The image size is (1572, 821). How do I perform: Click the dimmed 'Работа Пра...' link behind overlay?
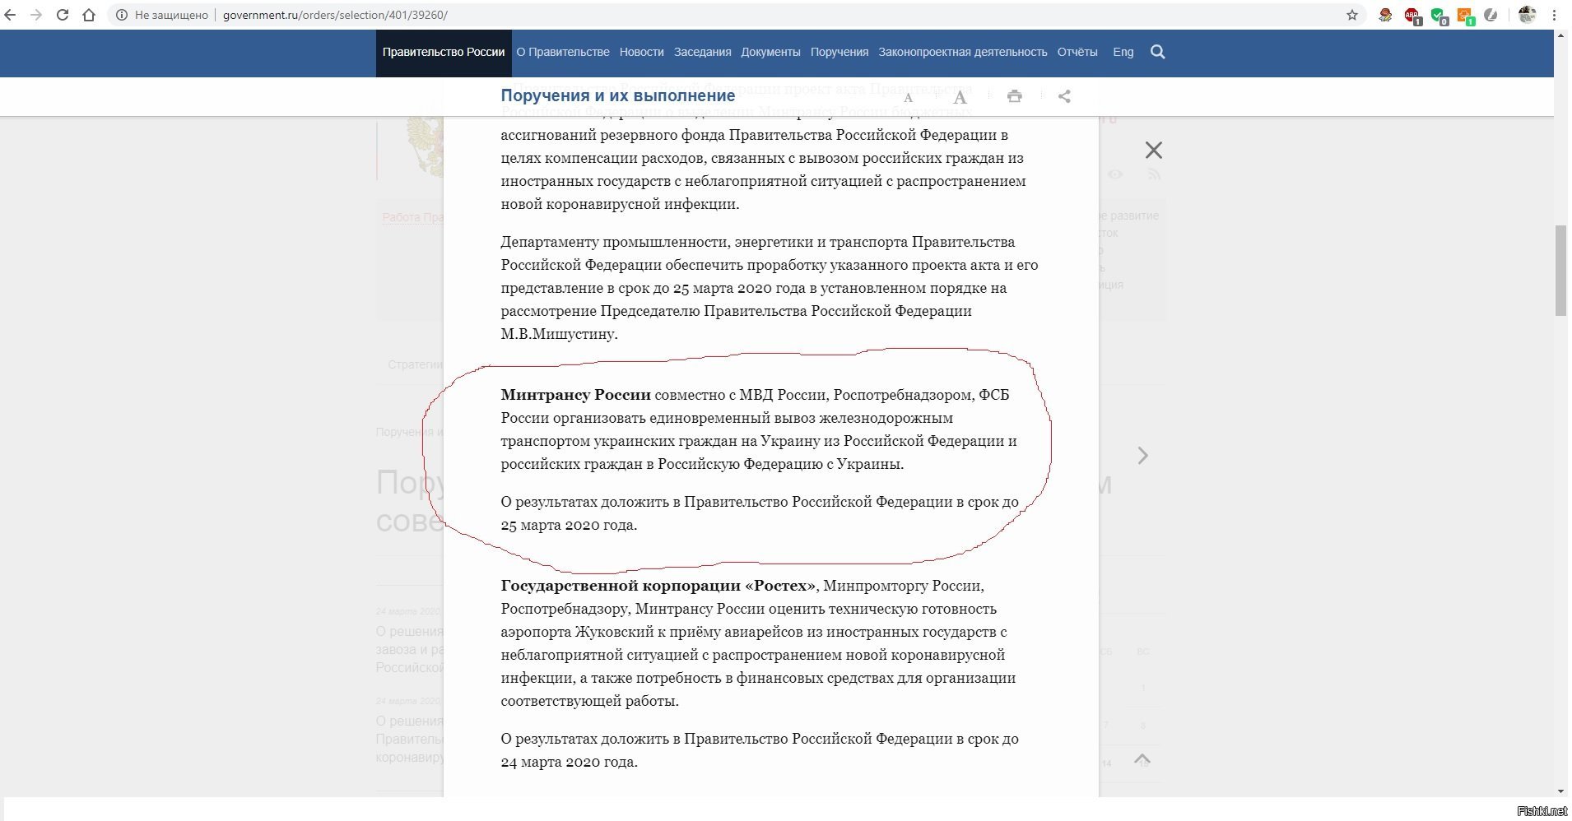point(412,217)
